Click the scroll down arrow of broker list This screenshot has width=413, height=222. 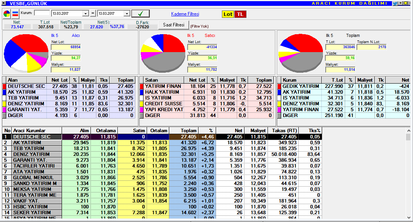409,217
